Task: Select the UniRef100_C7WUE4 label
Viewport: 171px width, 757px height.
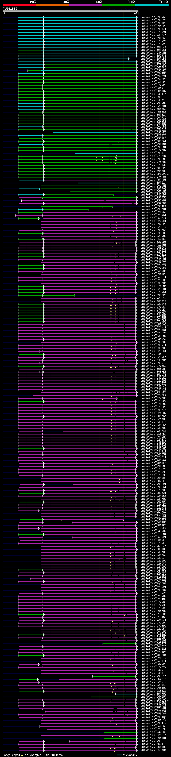Action: (x=153, y=309)
